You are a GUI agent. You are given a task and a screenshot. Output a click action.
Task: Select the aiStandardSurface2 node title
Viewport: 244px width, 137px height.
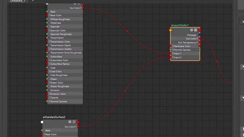pyautogui.click(x=54, y=117)
